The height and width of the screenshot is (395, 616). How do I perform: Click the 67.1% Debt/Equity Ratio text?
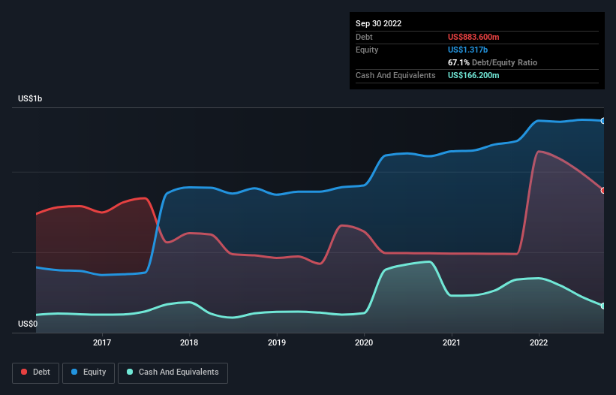492,62
